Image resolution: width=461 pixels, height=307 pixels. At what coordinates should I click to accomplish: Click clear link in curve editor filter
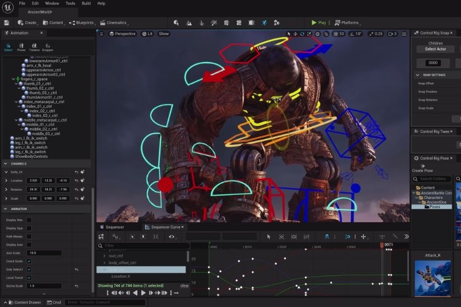tap(184, 286)
